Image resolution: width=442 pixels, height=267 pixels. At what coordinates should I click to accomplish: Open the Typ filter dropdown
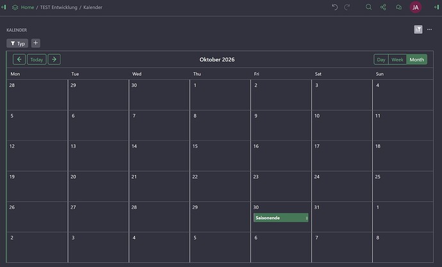(x=17, y=43)
